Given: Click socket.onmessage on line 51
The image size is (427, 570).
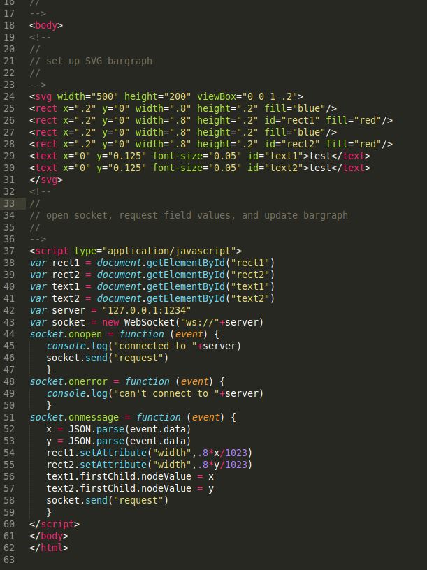Looking at the screenshot, I should click(x=74, y=417).
